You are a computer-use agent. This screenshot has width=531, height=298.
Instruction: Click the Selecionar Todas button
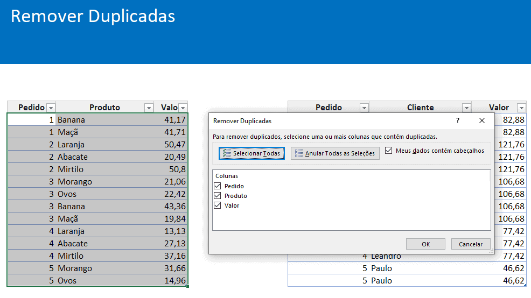(x=251, y=153)
